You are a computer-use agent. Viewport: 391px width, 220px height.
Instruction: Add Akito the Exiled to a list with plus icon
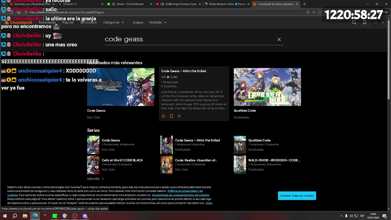click(x=179, y=116)
